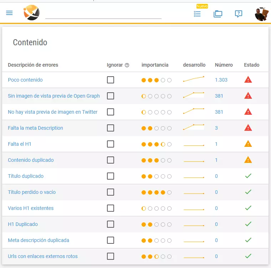The image size is (271, 268).
Task: Enable ignore checkbox for Contenido duplicado
Action: 111,160
